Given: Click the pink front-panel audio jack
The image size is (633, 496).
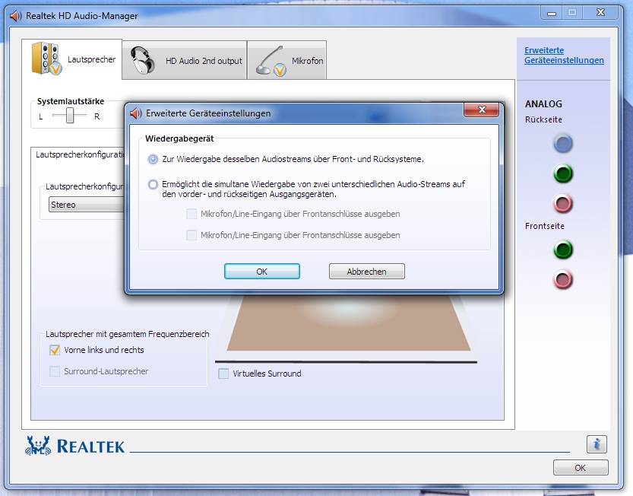Looking at the screenshot, I should point(563,279).
